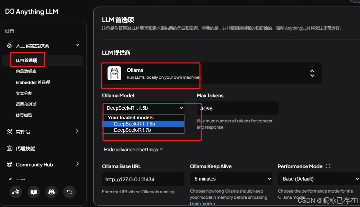Open the 语音和讲话 settings page

click(26, 104)
